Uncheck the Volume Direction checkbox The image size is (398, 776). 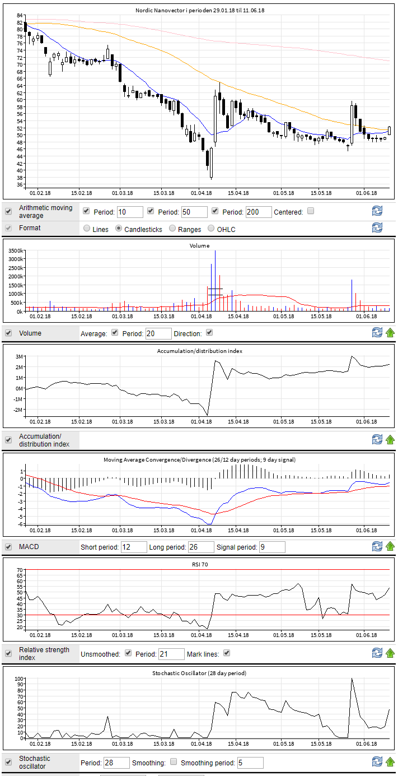tap(209, 332)
